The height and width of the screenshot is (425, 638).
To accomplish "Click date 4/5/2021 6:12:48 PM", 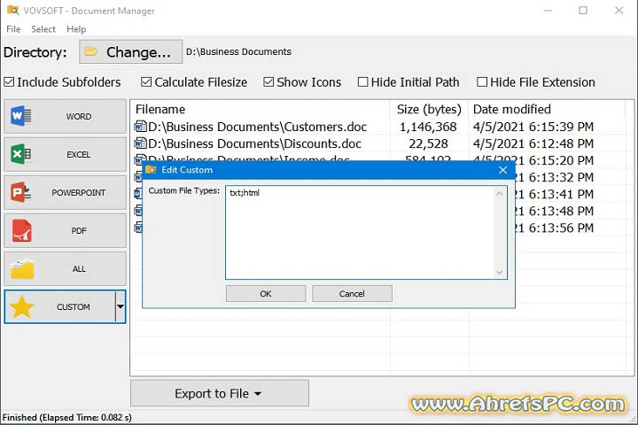I will (533, 143).
